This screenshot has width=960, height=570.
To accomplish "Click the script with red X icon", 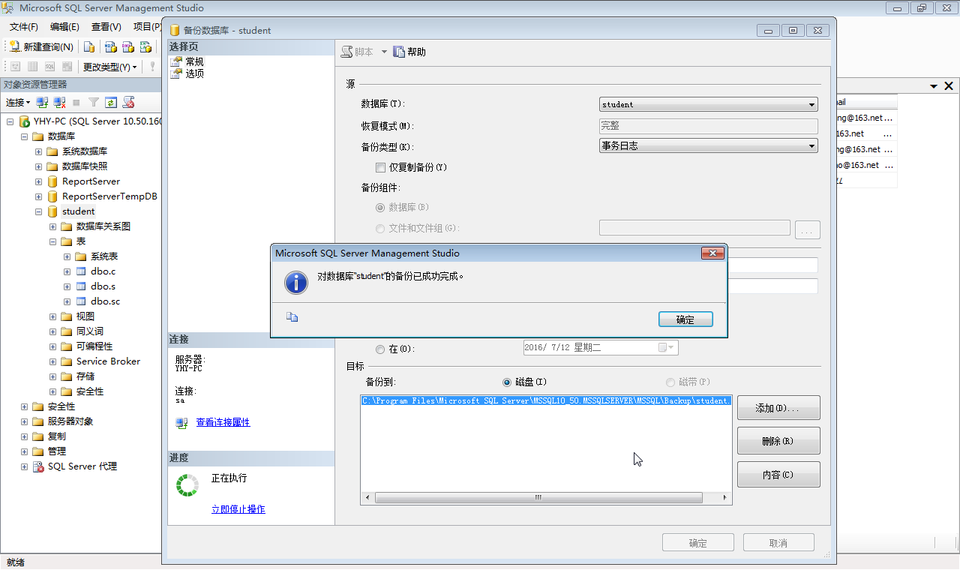I will [129, 102].
